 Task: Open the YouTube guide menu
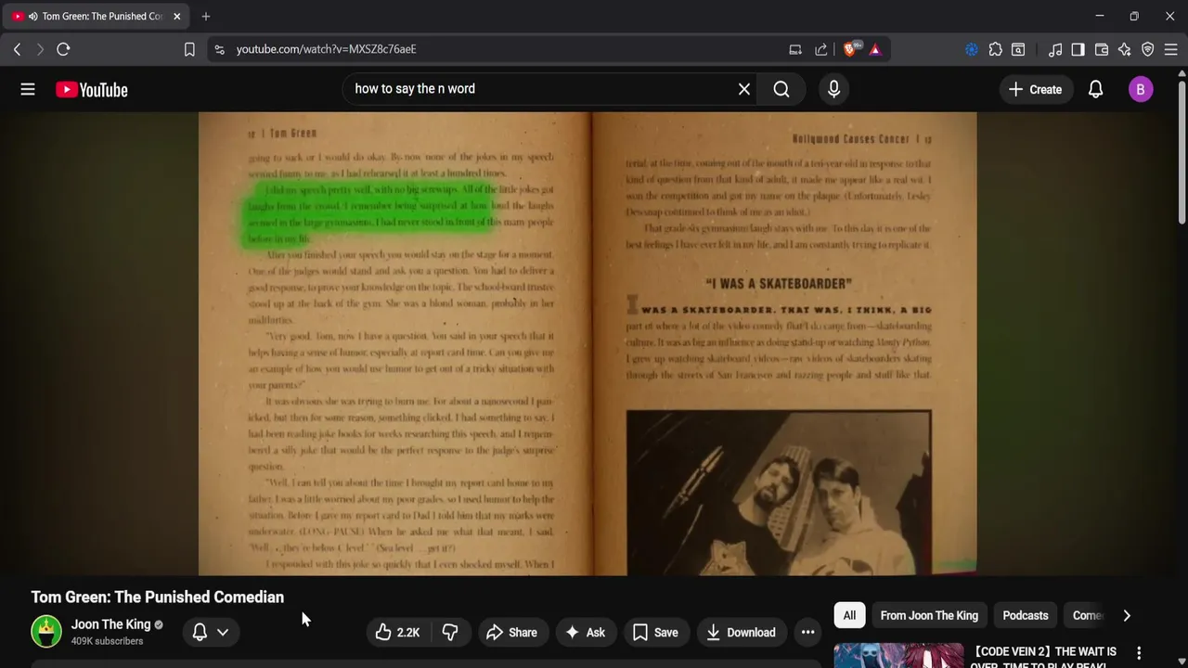point(28,89)
